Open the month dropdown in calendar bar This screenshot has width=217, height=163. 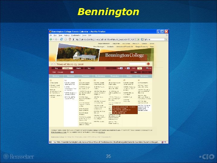point(121,68)
